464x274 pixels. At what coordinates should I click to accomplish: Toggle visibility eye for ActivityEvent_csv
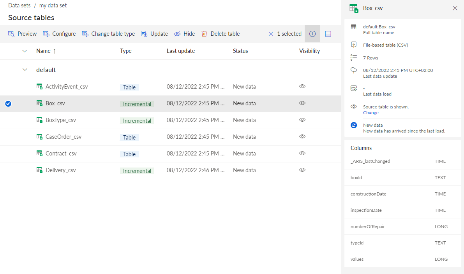click(x=302, y=87)
